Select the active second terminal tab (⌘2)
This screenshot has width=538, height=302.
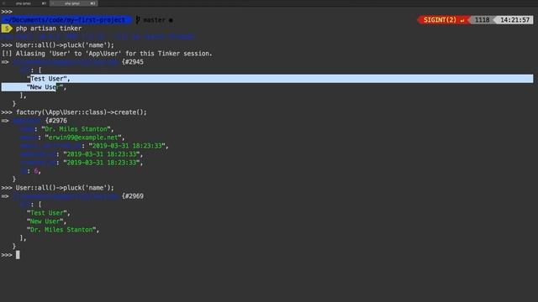74,3
